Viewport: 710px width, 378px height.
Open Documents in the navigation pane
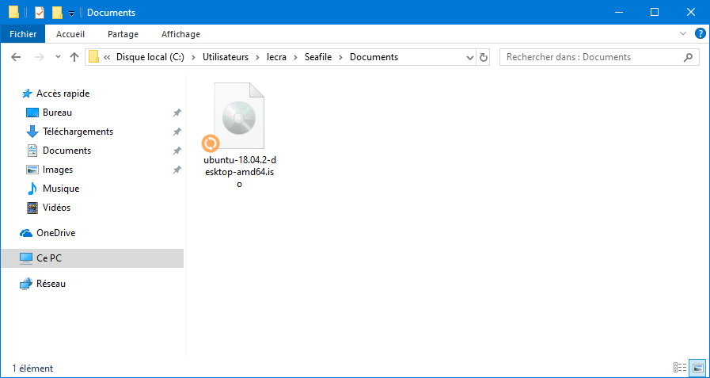[66, 151]
